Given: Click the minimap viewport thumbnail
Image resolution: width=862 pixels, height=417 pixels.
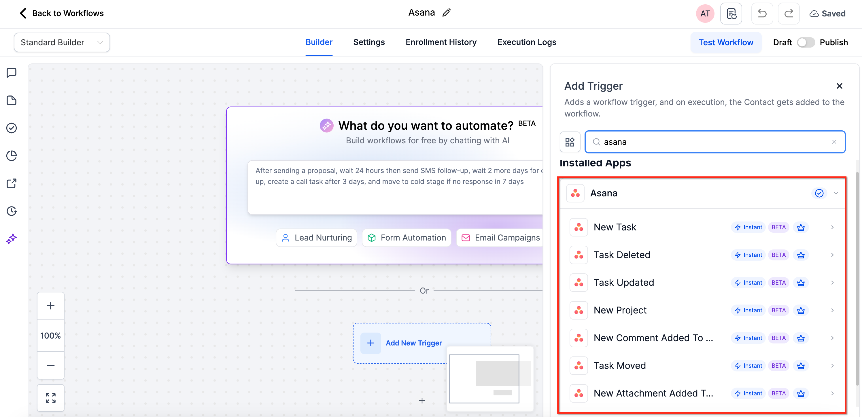Looking at the screenshot, I should (484, 378).
